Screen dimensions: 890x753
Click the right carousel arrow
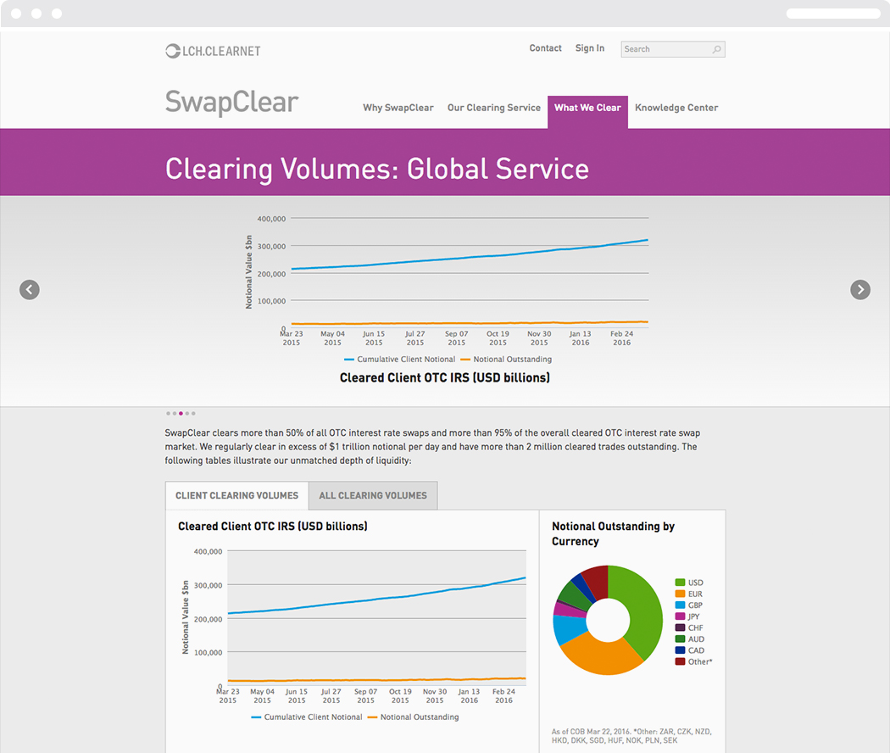[860, 290]
